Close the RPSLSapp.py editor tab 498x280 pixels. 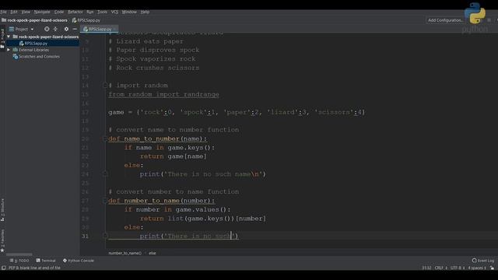click(x=114, y=29)
